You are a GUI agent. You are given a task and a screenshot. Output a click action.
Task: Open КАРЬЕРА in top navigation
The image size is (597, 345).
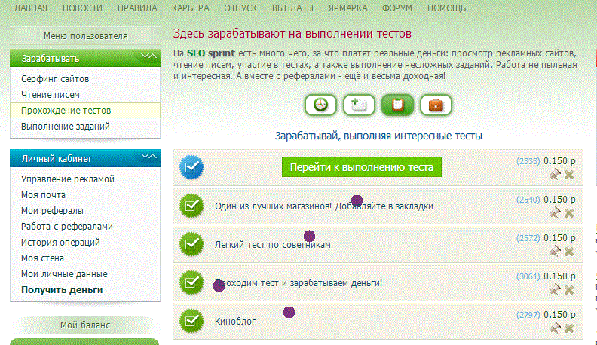tap(191, 8)
